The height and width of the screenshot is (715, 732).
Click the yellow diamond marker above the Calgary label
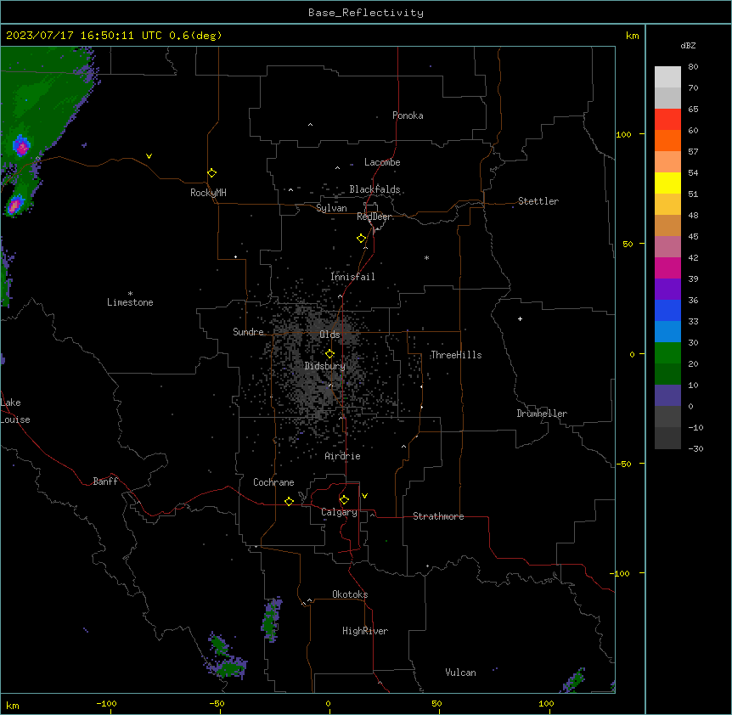pyautogui.click(x=344, y=500)
